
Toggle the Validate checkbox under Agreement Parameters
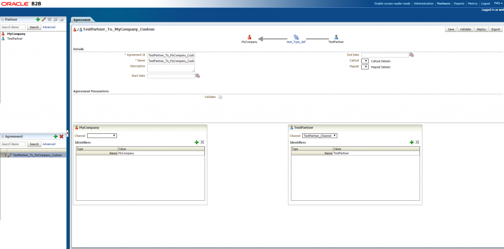pos(220,97)
